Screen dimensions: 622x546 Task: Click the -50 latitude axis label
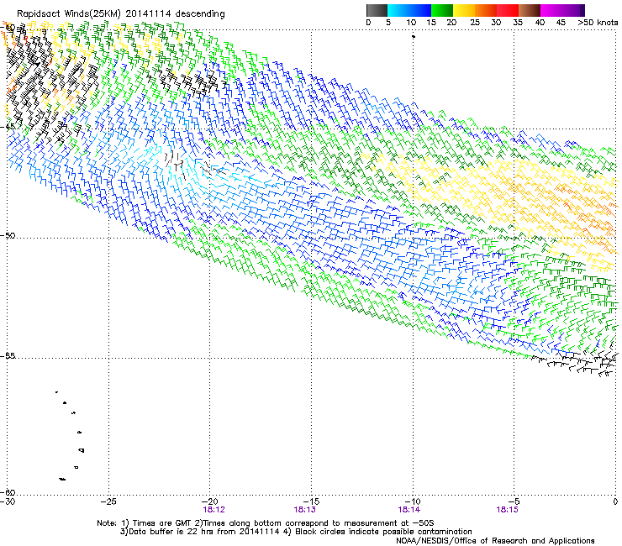(8, 236)
